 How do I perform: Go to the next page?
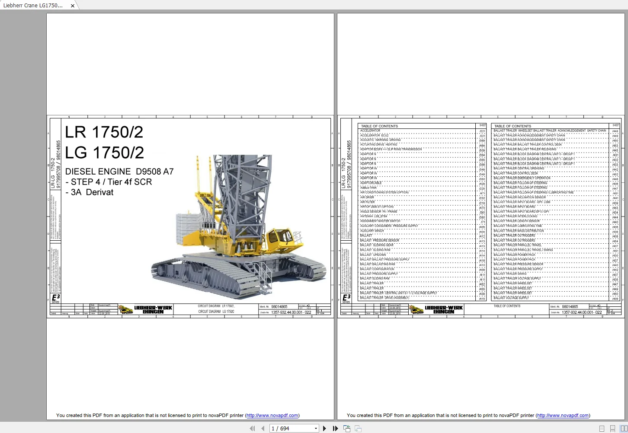point(324,428)
